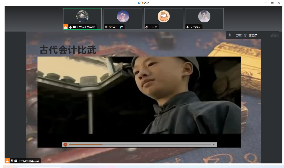The image size is (284, 168).
Task: Click the orange user icon in bottom-left sharing label
Action: pyautogui.click(x=7, y=161)
